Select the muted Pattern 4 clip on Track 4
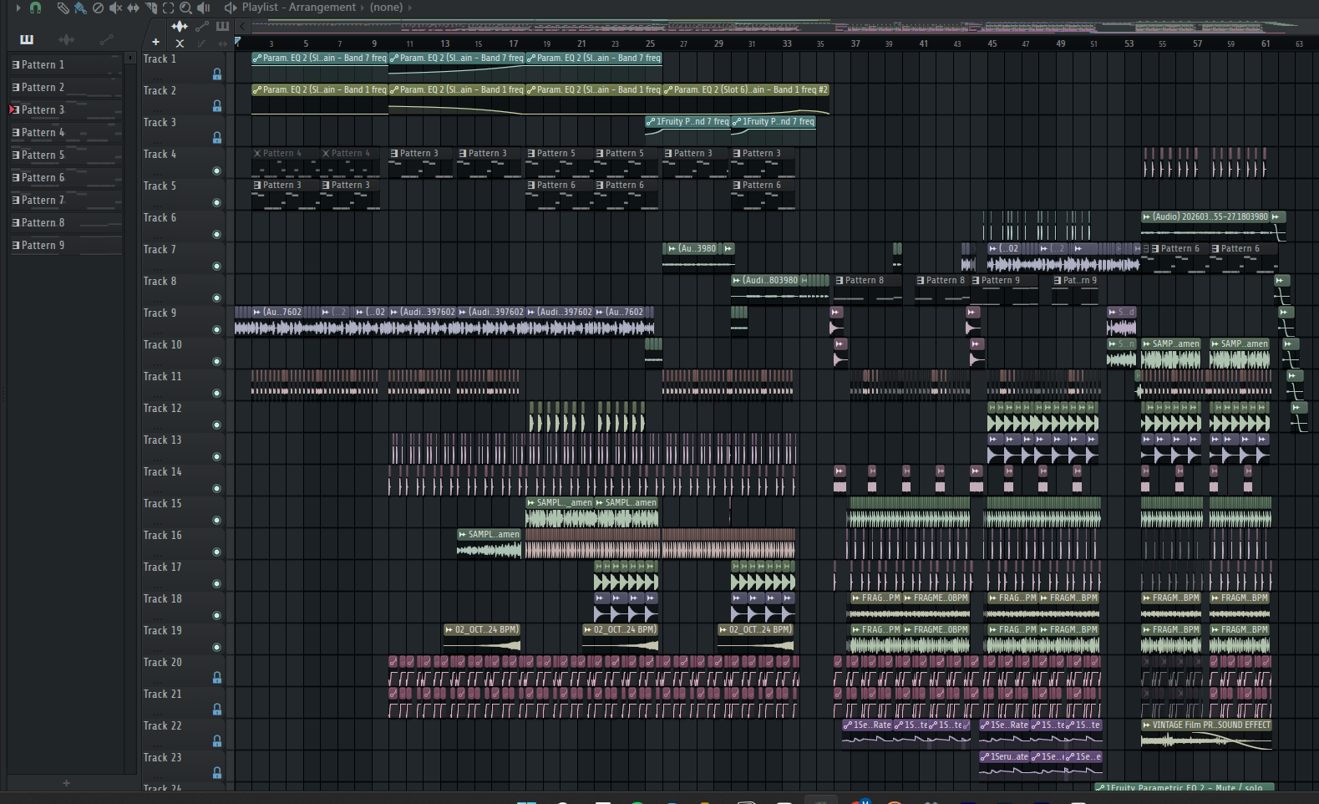The image size is (1319, 804). click(285, 165)
